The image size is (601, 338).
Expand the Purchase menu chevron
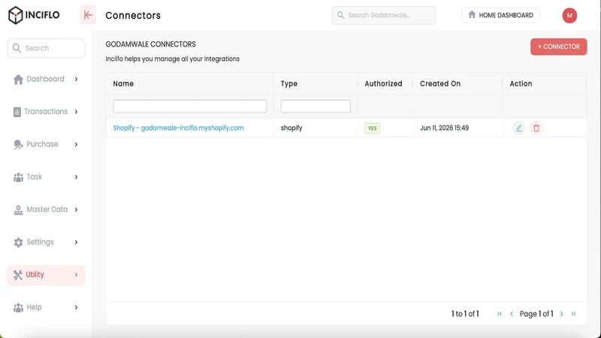77,144
